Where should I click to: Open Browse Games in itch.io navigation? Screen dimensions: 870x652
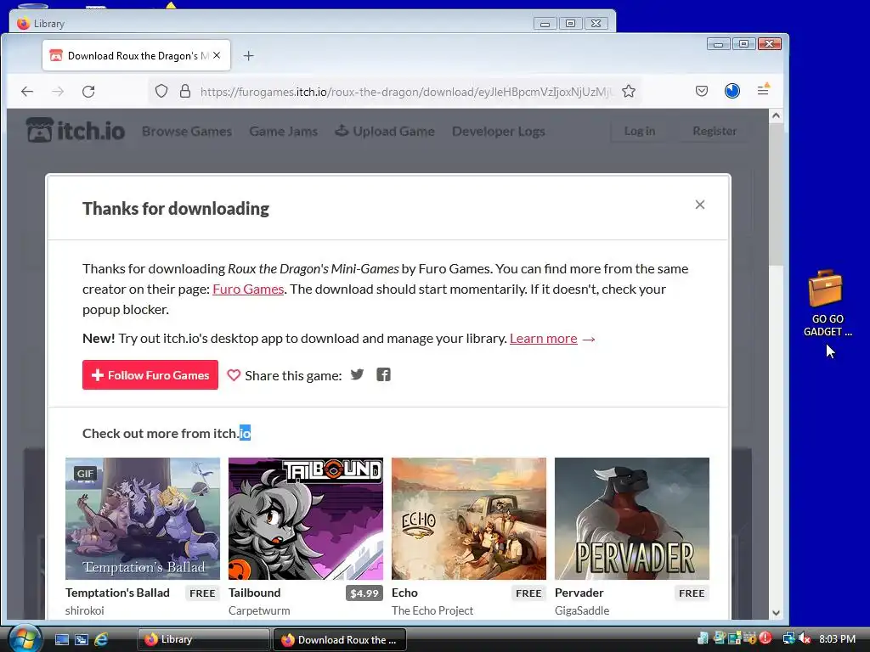point(186,132)
